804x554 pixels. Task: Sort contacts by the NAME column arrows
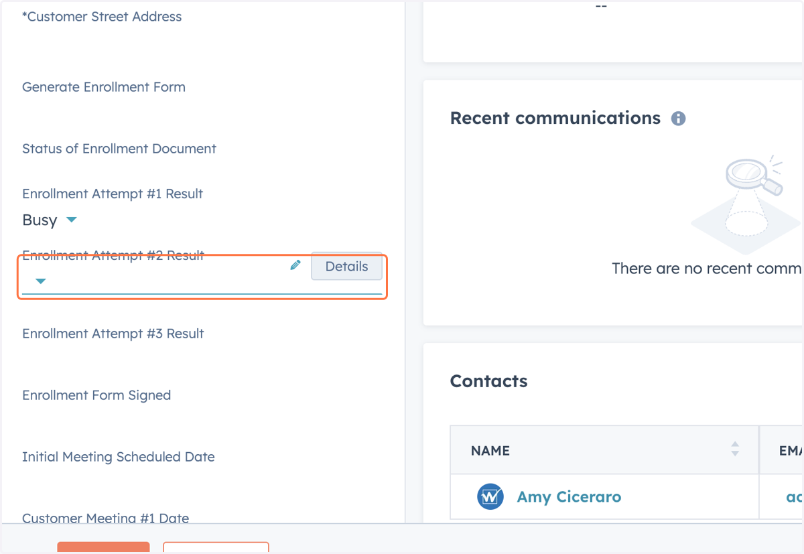pos(735,449)
